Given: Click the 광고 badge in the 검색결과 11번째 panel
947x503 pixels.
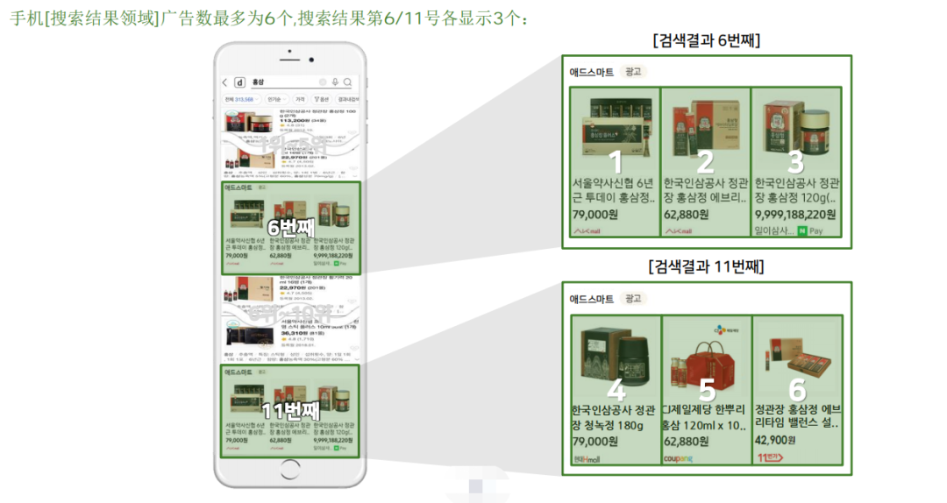Looking at the screenshot, I should tap(633, 299).
